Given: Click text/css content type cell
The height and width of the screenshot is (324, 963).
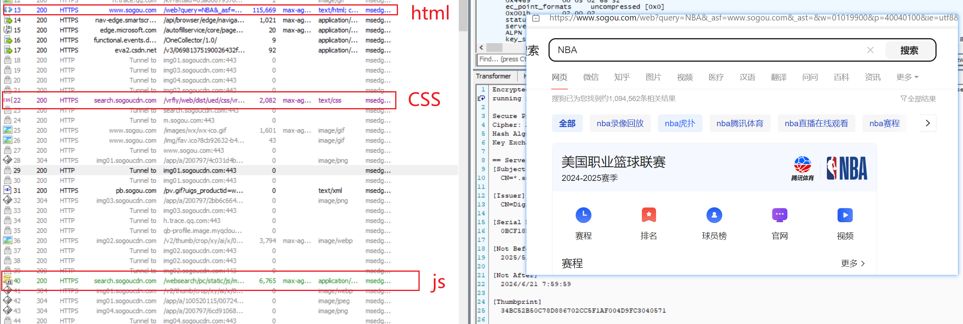Looking at the screenshot, I should pos(330,100).
